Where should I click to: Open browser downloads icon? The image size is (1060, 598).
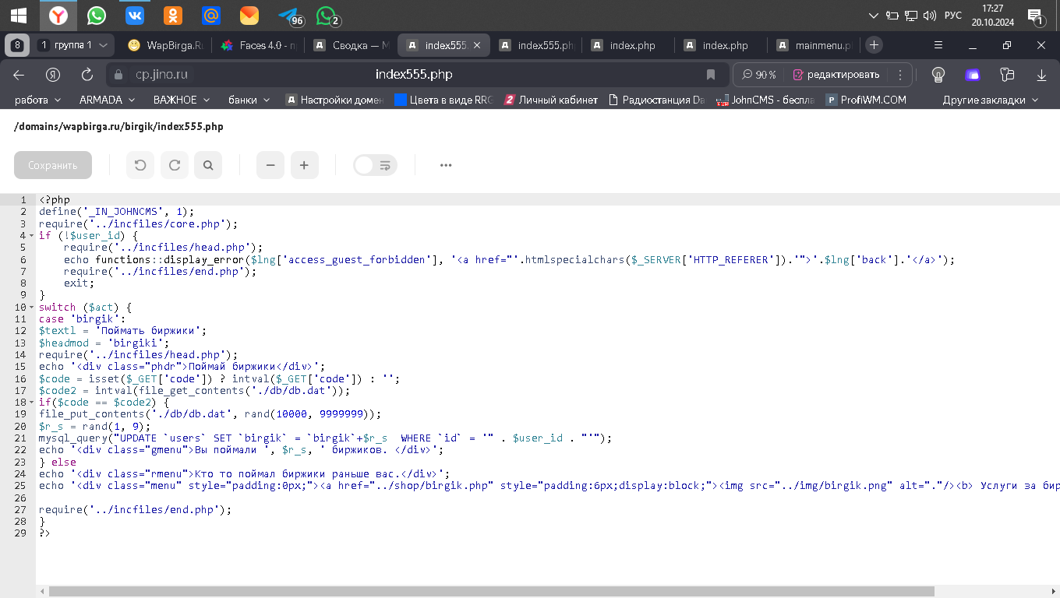click(1041, 75)
